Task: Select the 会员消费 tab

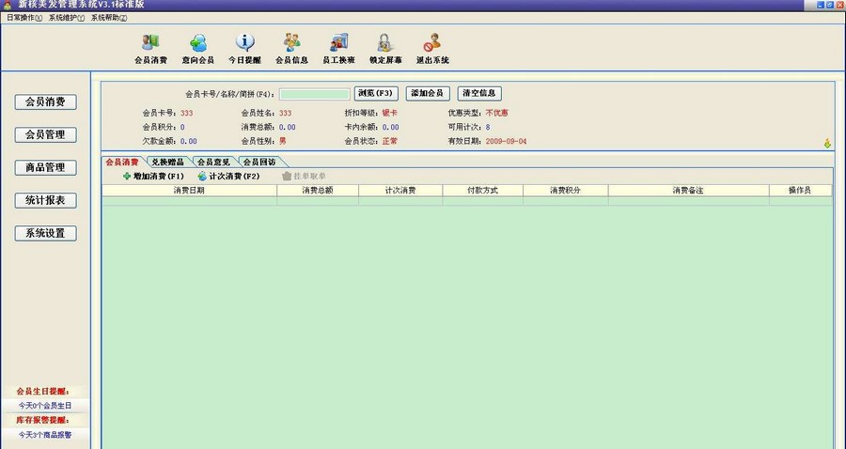Action: pyautogui.click(x=122, y=162)
